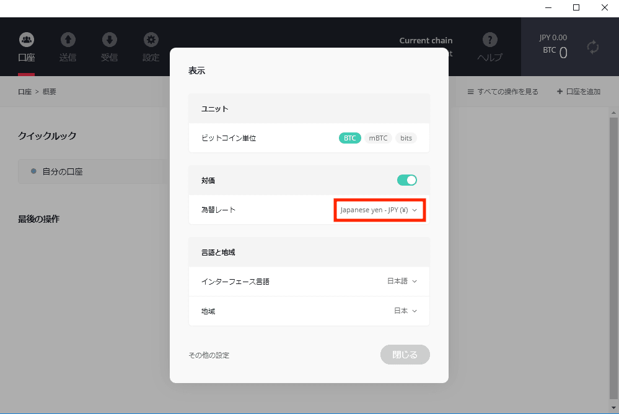Open the その他の設定 link
Screen dimensions: 619x414
click(x=209, y=355)
